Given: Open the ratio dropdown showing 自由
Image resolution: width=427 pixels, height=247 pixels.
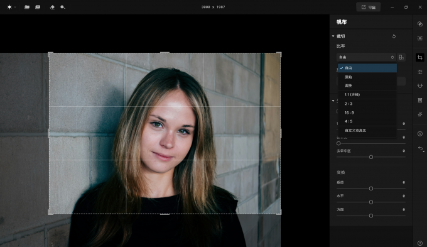Looking at the screenshot, I should pos(366,57).
